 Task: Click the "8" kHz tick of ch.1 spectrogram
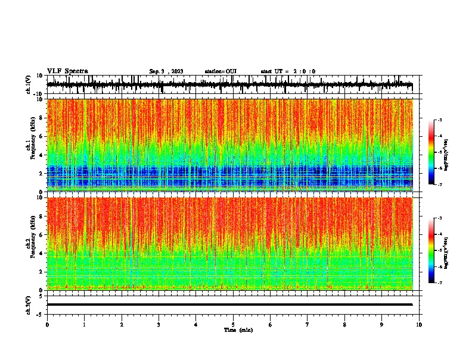[x=41, y=118]
